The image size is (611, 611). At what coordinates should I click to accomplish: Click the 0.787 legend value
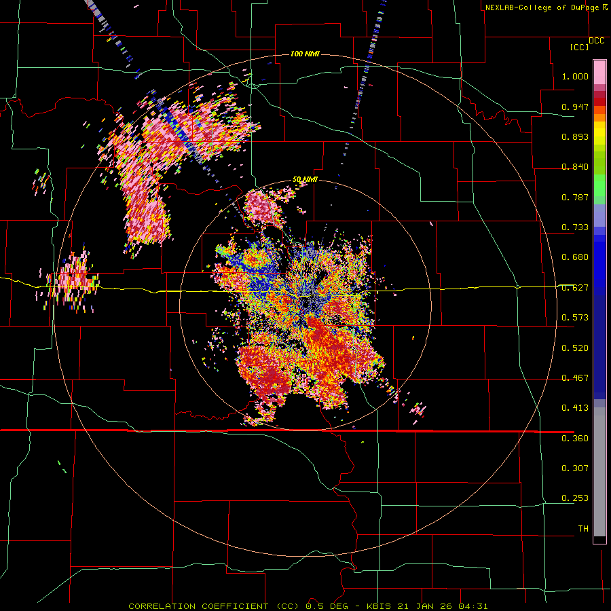click(575, 197)
